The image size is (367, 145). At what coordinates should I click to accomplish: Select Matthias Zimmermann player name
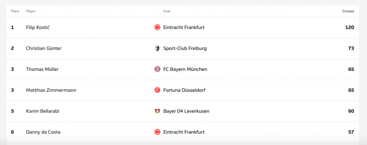pos(51,90)
